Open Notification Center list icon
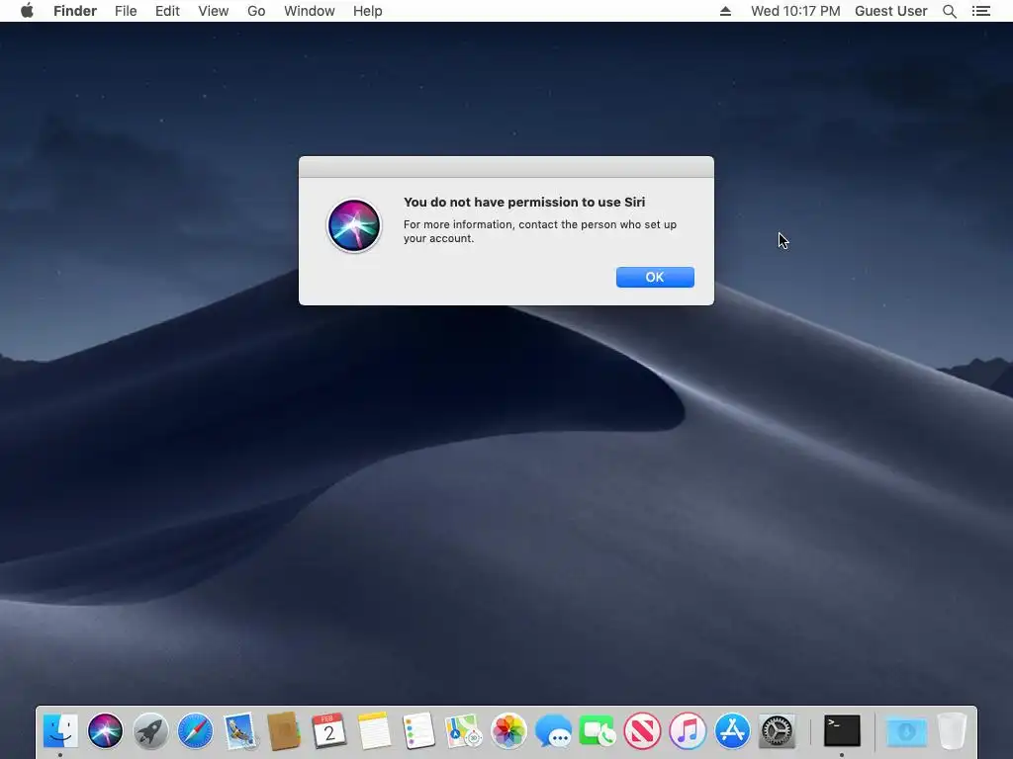 point(981,11)
